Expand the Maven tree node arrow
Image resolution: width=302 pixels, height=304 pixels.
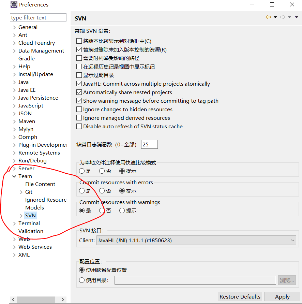coord(14,121)
